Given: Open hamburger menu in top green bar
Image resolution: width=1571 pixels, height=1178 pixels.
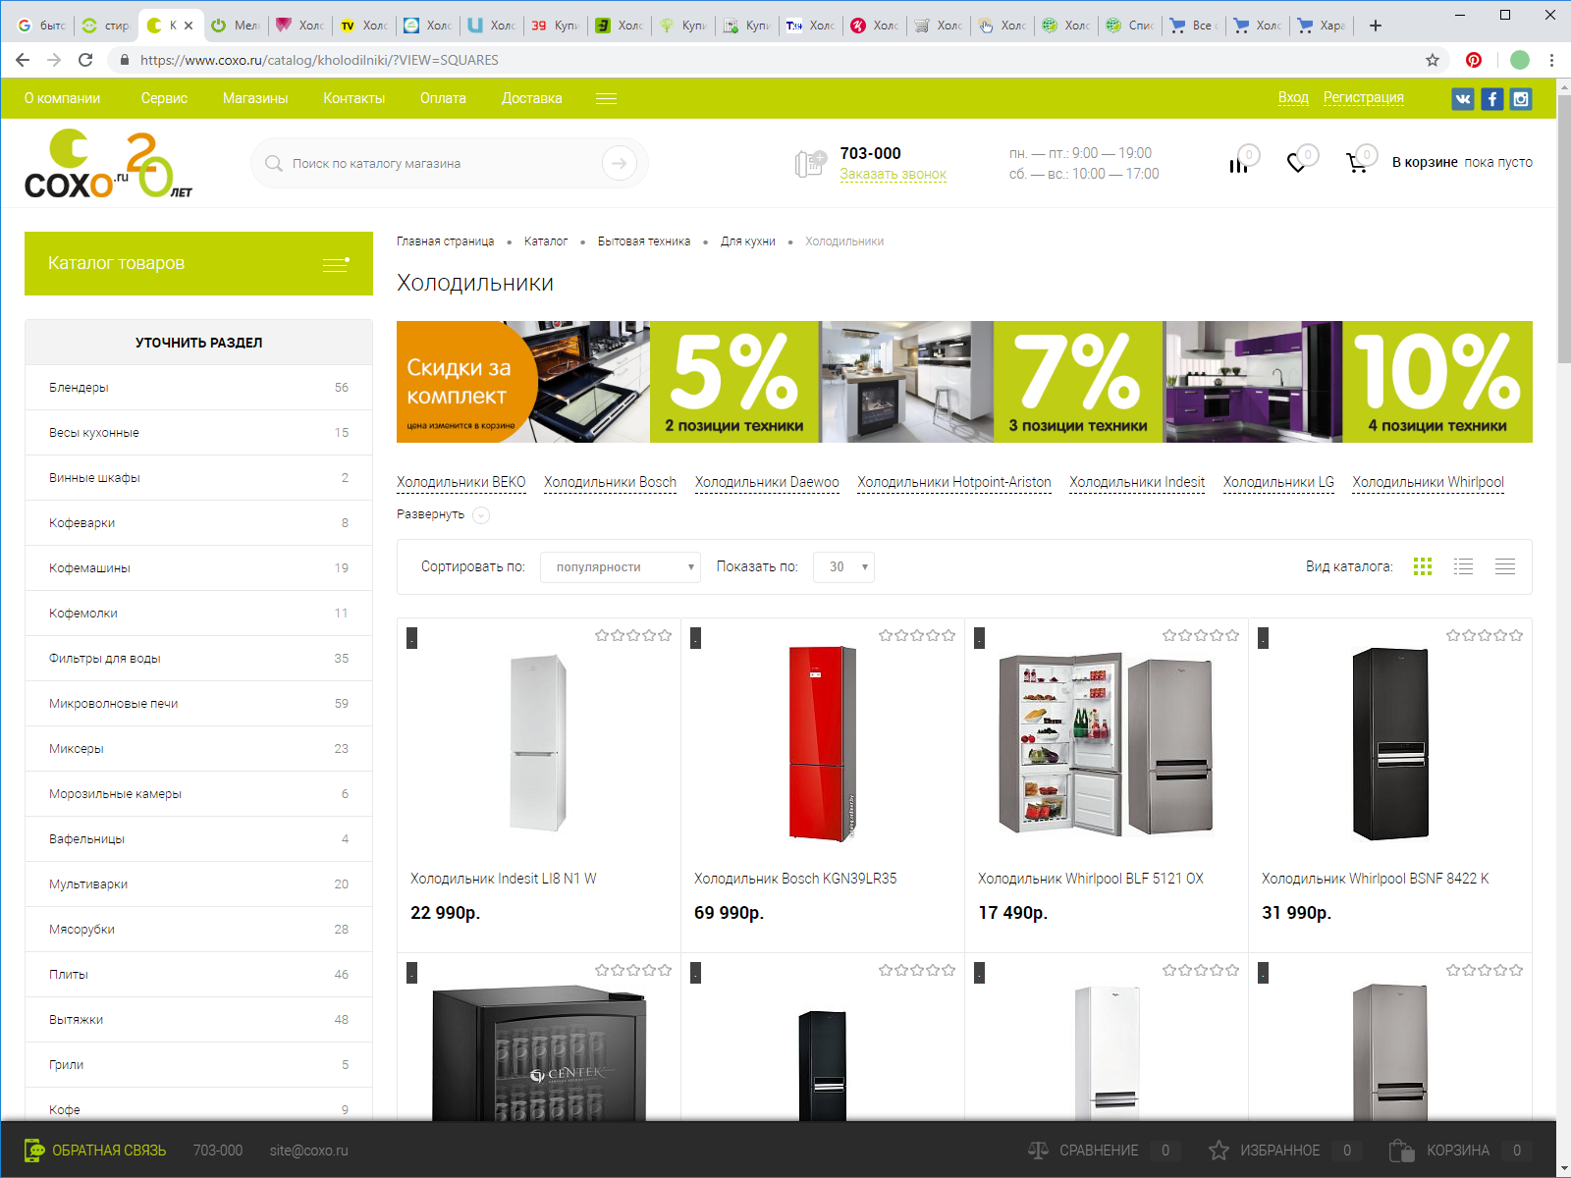Looking at the screenshot, I should [x=607, y=98].
